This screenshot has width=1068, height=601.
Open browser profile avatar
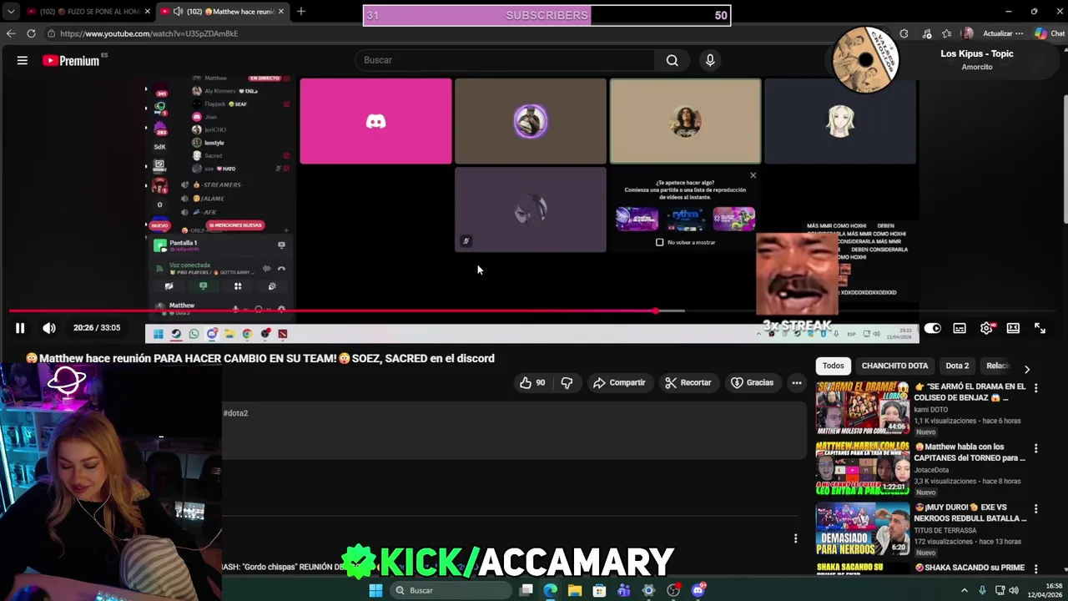point(968,33)
